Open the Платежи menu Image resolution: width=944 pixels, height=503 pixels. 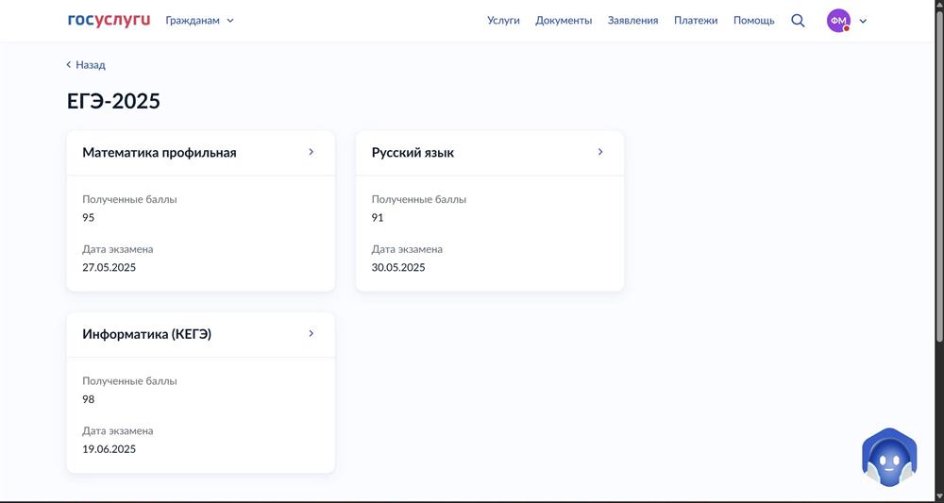[696, 21]
